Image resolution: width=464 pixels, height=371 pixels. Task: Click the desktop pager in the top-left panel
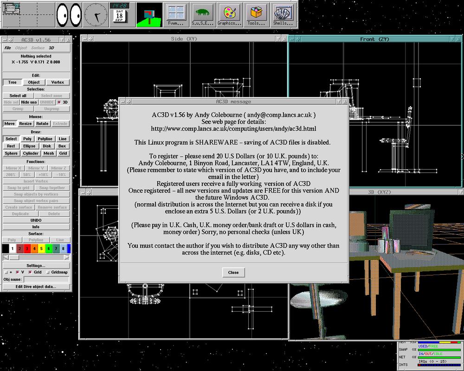(x=28, y=15)
